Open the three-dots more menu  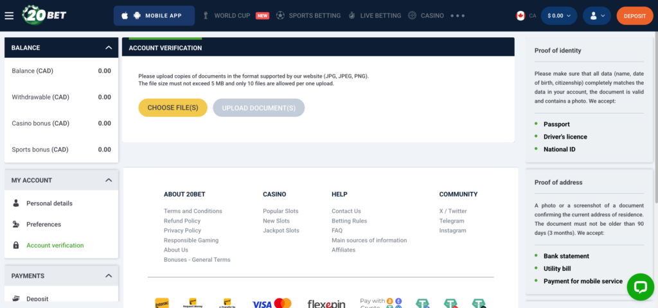(458, 16)
